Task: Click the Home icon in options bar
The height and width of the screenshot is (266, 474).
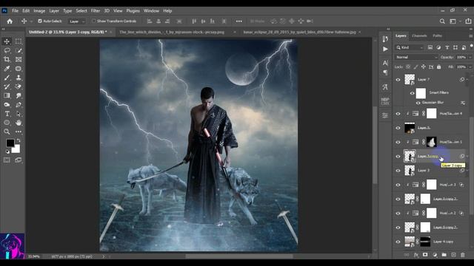Action: pos(10,21)
